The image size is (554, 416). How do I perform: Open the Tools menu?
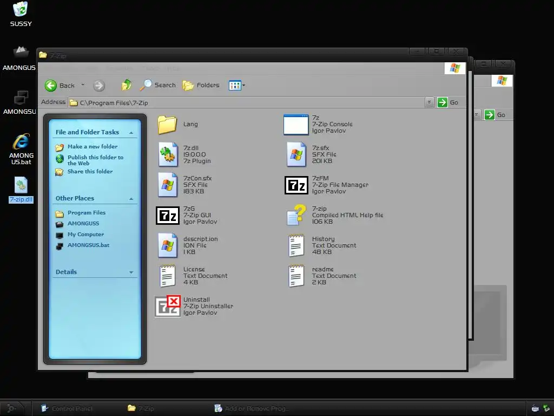coord(151,68)
